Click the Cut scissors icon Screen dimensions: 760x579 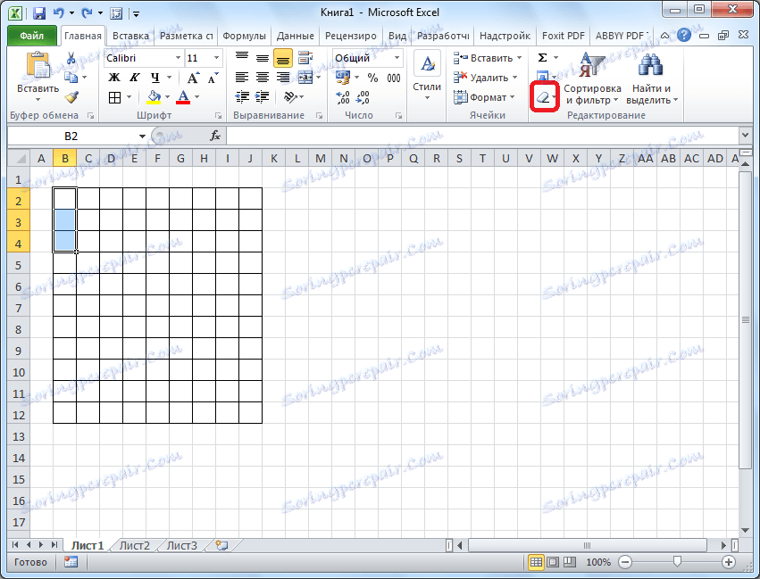(71, 59)
